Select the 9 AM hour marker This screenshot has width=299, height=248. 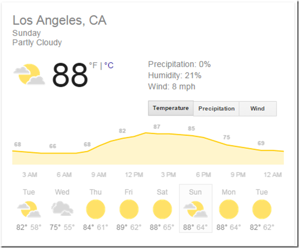[x=98, y=174]
